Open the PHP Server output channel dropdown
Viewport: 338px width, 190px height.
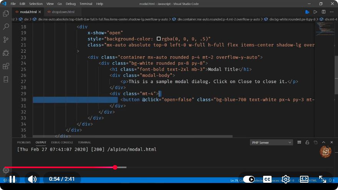272,143
